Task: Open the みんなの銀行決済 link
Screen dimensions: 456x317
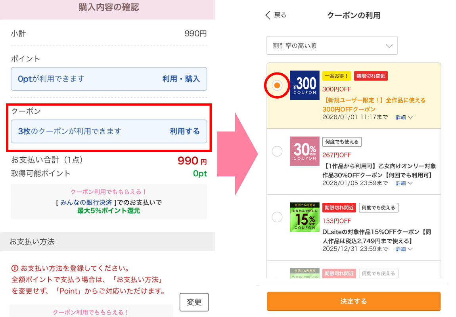Action: coord(86,202)
